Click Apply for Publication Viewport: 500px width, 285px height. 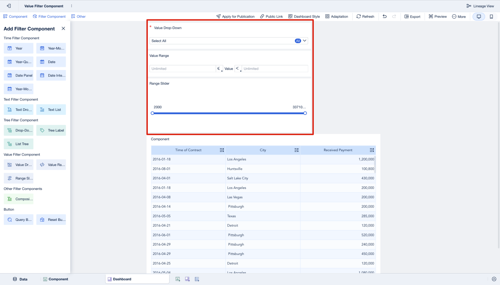235,17
